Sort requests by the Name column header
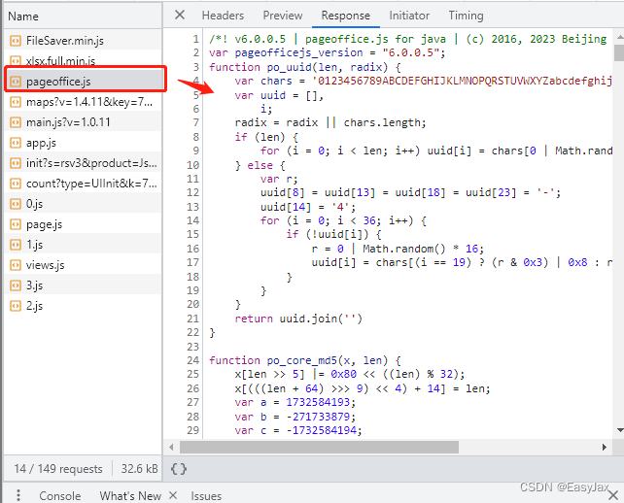Image resolution: width=624 pixels, height=503 pixels. [83, 17]
